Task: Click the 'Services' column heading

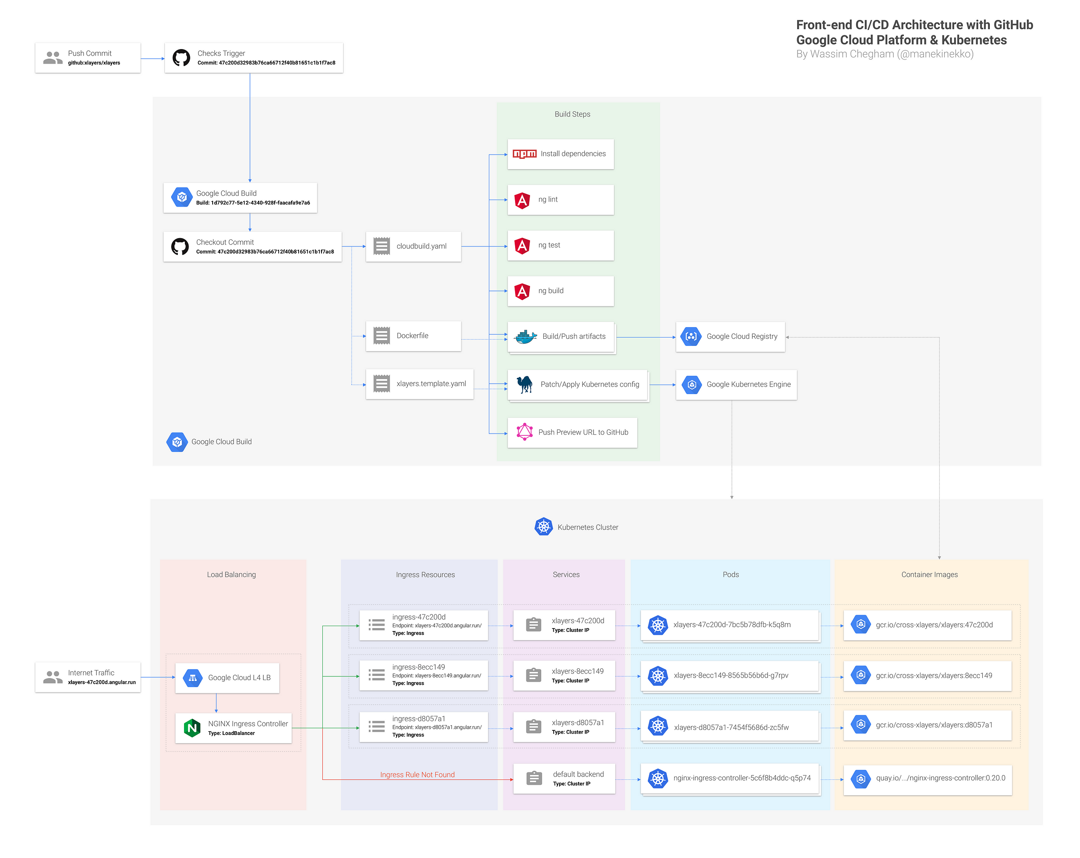Action: click(x=566, y=575)
